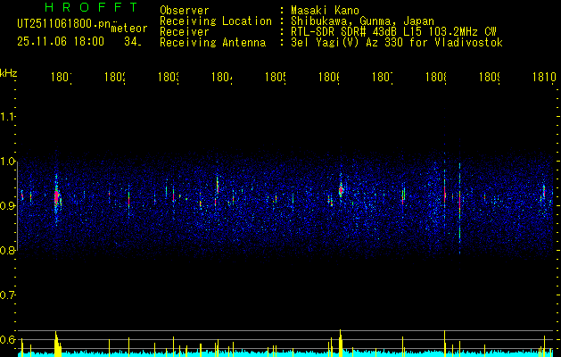561x357 pixels.
Task: Click the "kHz" frequency axis unit label
Action: (9, 73)
